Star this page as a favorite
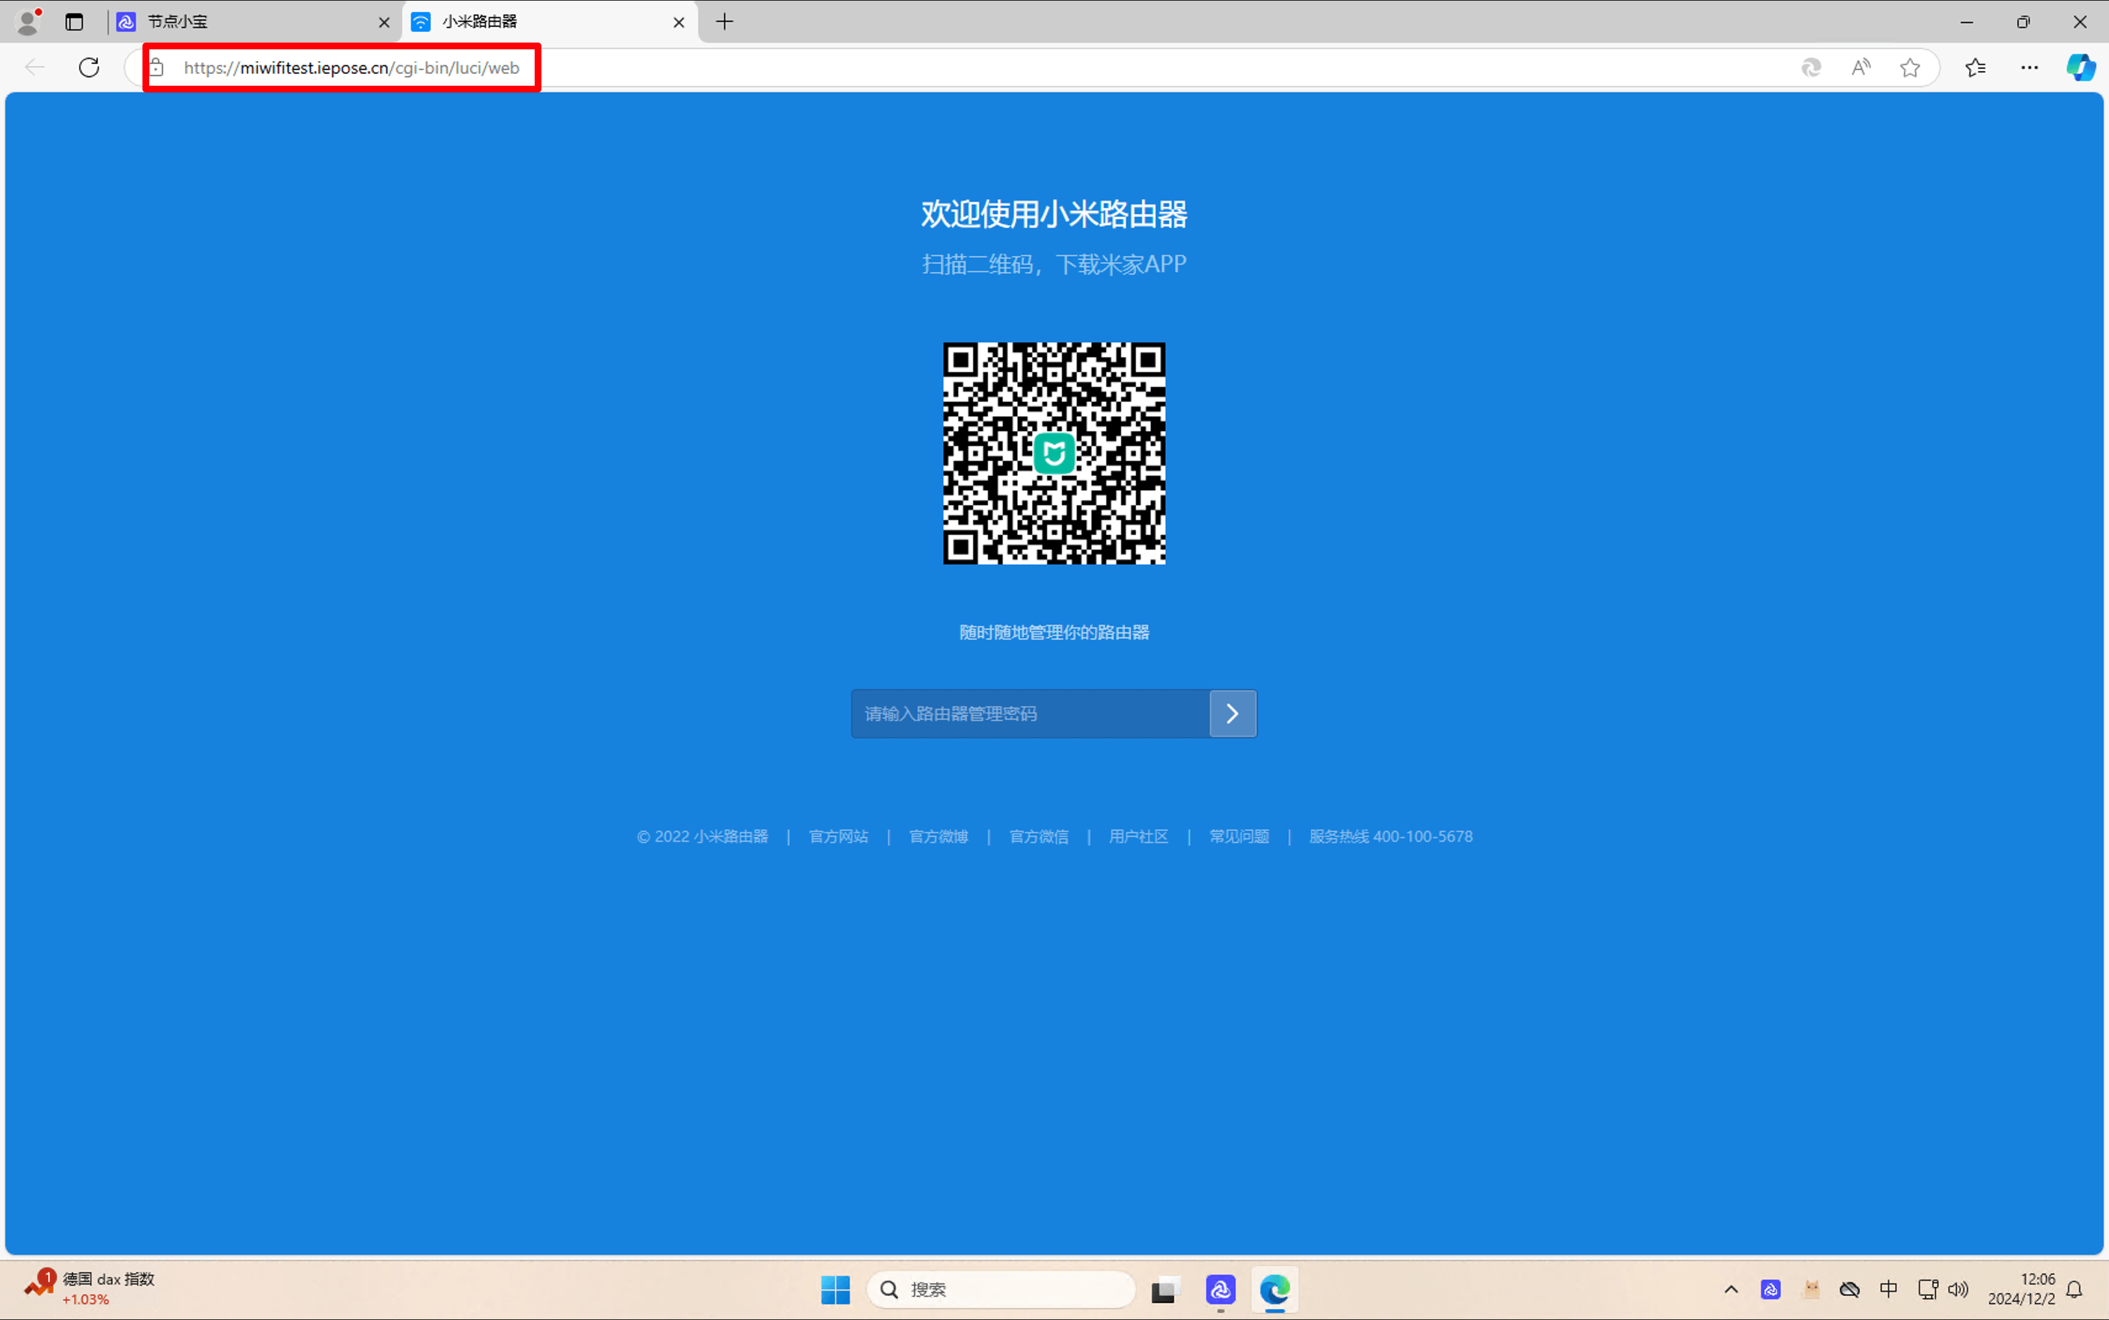The image size is (2109, 1320). [1910, 67]
